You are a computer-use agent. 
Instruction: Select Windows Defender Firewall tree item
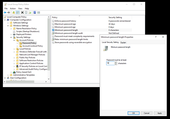tap(32, 52)
